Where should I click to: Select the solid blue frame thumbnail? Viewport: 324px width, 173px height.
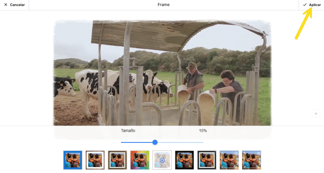coord(73,160)
